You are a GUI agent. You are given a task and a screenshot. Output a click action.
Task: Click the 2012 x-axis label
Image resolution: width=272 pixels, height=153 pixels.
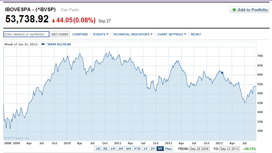[x=169, y=143]
